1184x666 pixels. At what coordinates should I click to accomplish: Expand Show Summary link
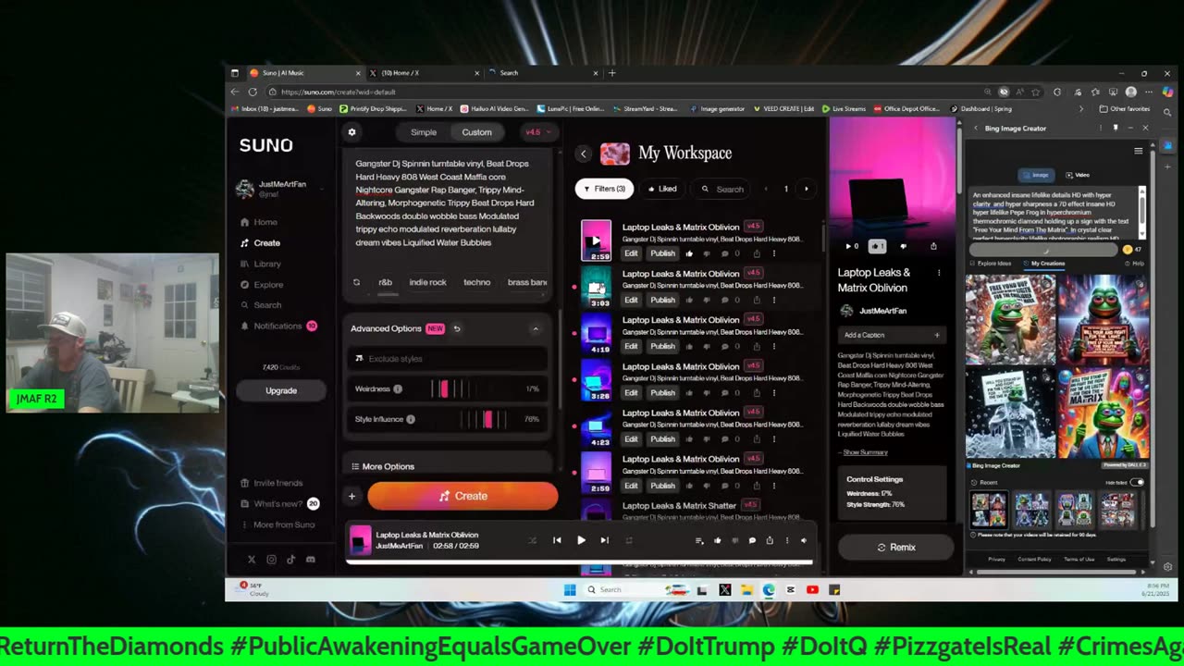[x=865, y=452]
